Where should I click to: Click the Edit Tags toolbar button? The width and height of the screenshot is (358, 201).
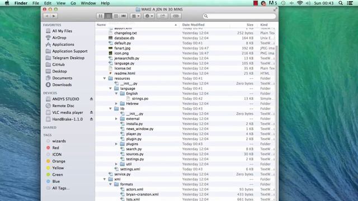(x=176, y=16)
